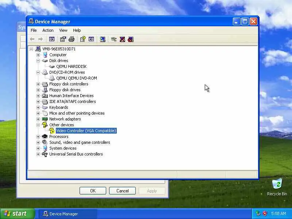The image size is (292, 219).
Task: Select the Disk drives label
Action: point(59,61)
